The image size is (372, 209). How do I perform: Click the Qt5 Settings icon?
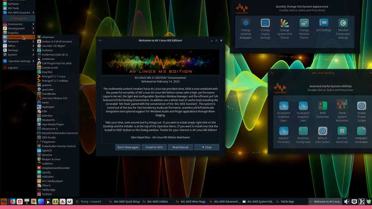pos(323,23)
